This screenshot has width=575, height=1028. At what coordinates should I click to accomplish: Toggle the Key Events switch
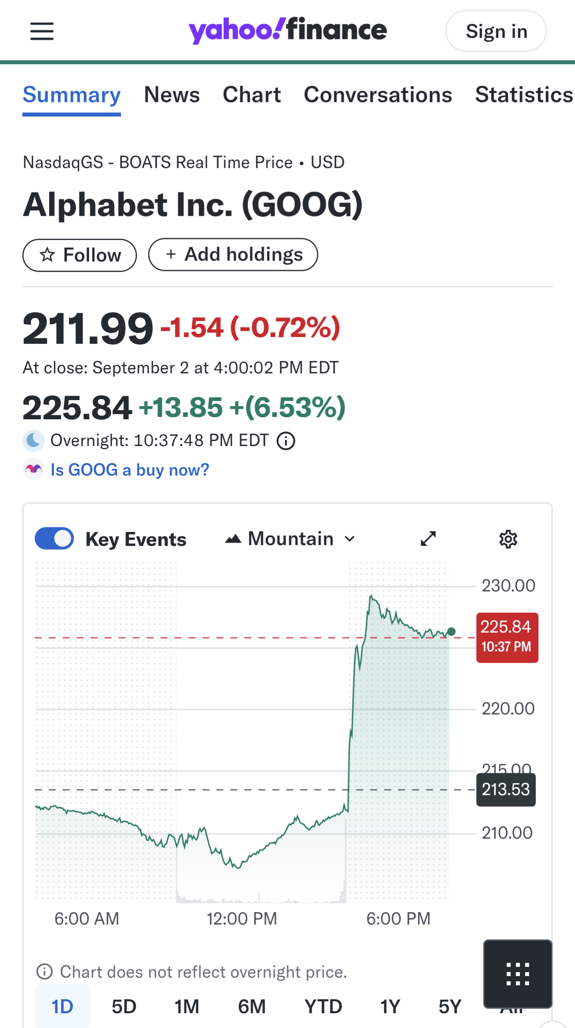pos(54,539)
